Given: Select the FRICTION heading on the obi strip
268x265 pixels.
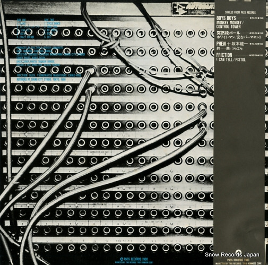Looking at the screenshot, I should click(224, 55).
